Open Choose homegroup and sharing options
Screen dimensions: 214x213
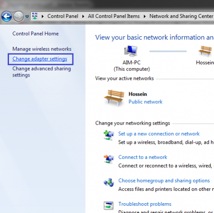click(164, 181)
